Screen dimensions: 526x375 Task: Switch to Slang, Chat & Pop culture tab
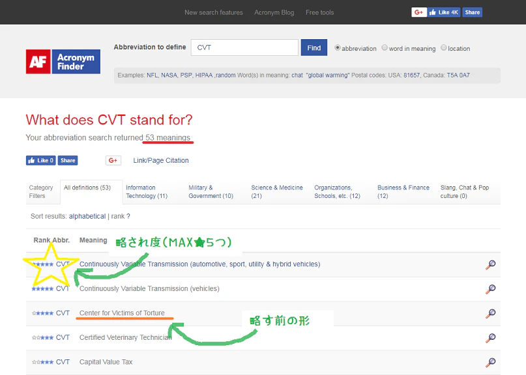click(x=465, y=191)
